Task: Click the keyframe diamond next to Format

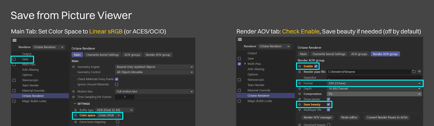Action: (299, 83)
